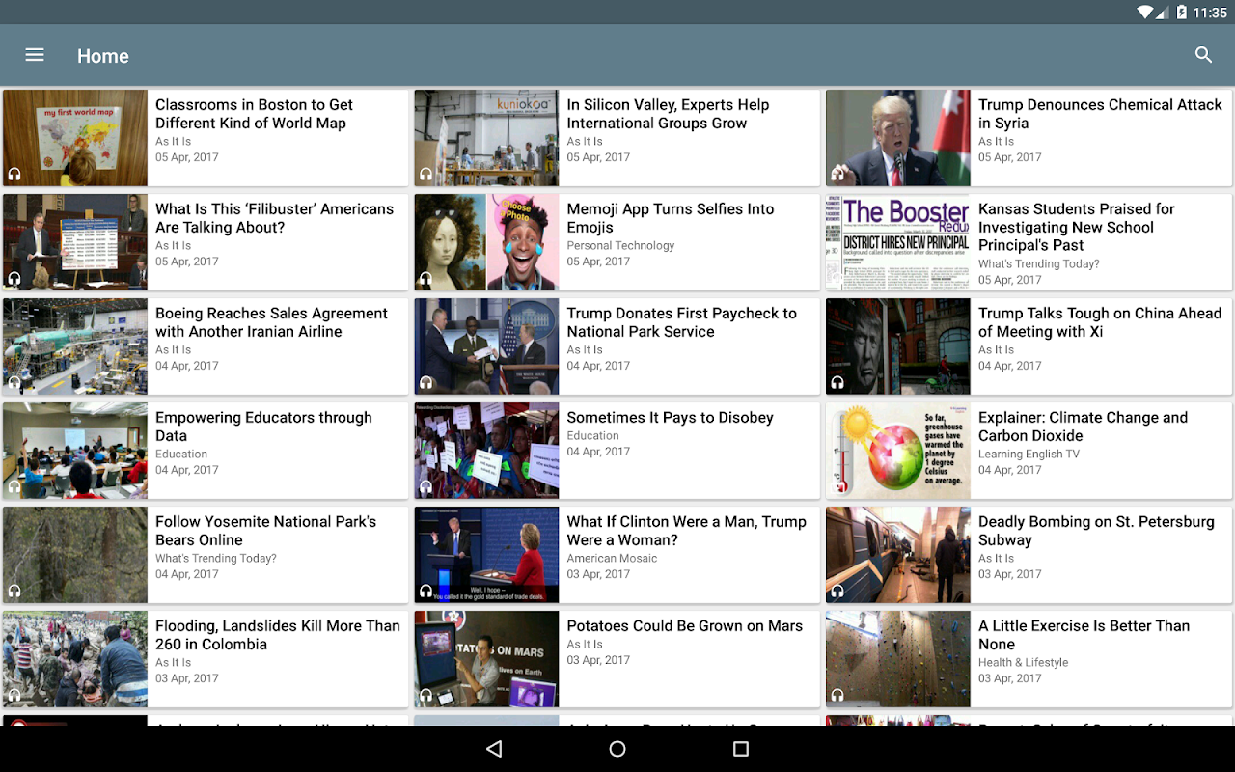This screenshot has width=1235, height=772.
Task: Tap 'Education' label under Sometimes It Pays to Disobey
Action: (x=592, y=436)
